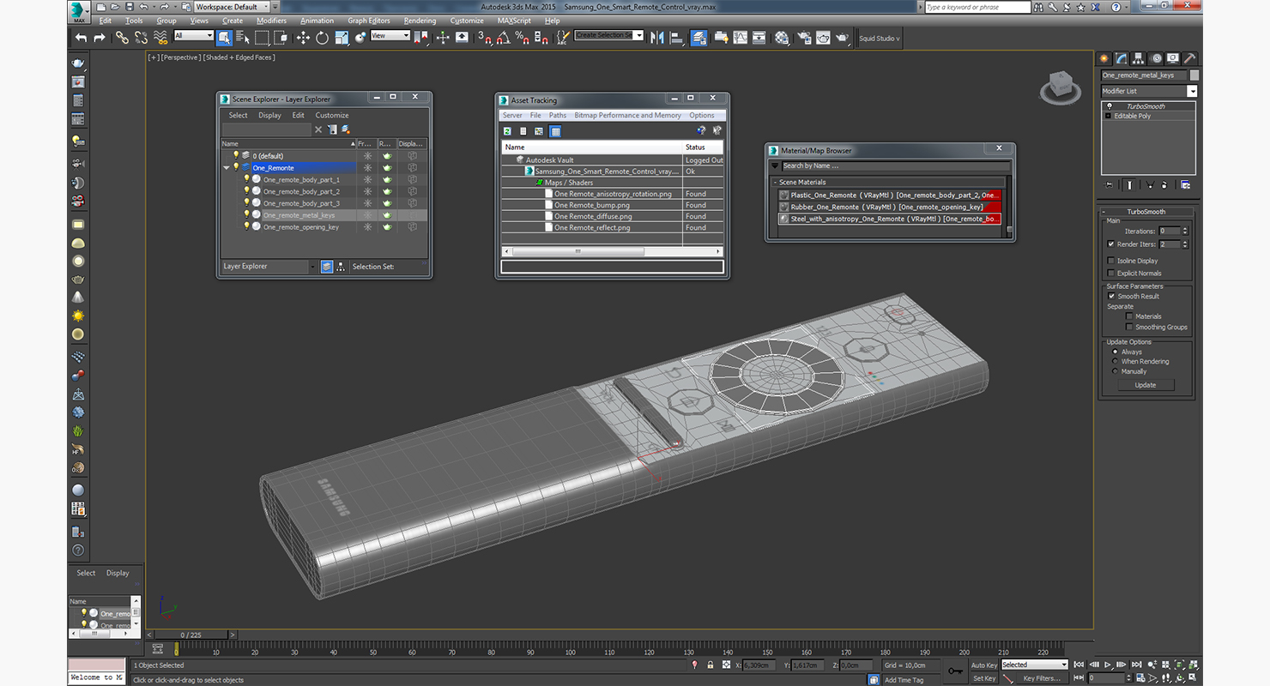Click the Mirror tool icon
The image size is (1270, 686).
point(657,38)
